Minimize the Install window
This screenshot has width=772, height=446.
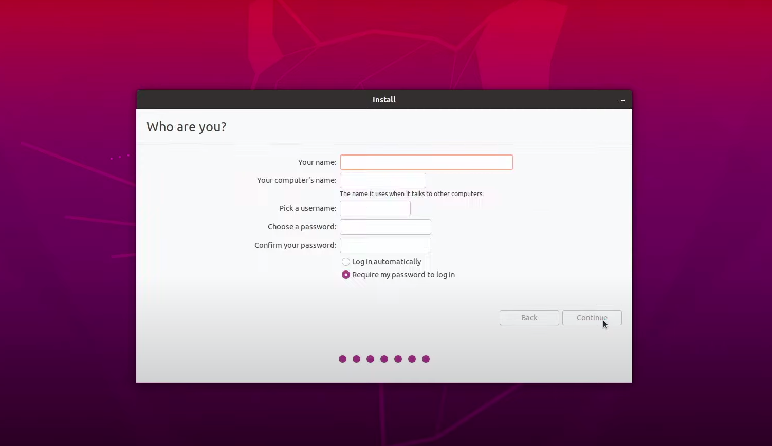click(x=622, y=100)
